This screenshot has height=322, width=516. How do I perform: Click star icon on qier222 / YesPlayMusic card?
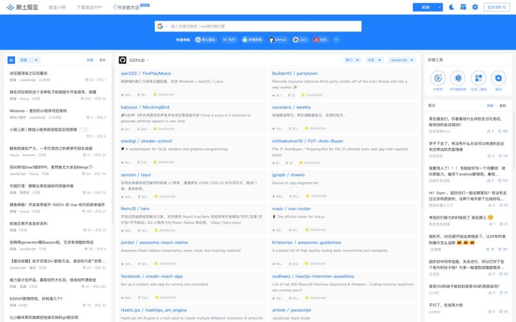(123, 95)
